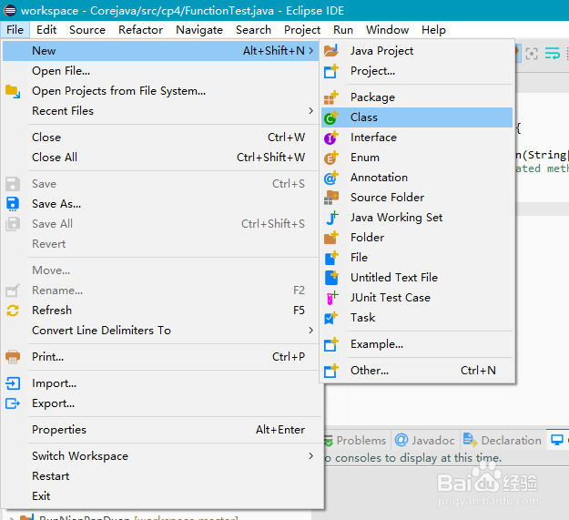Switch to the Javadoc tab
Viewport: 569px width, 520px height.
click(425, 440)
